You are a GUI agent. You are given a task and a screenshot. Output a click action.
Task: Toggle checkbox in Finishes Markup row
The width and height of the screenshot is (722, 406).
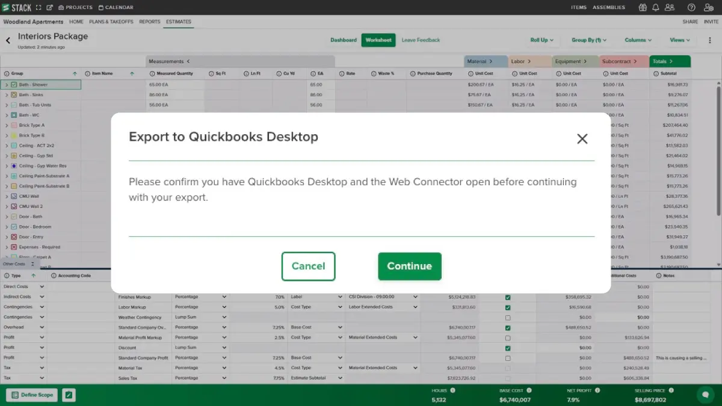(508, 297)
